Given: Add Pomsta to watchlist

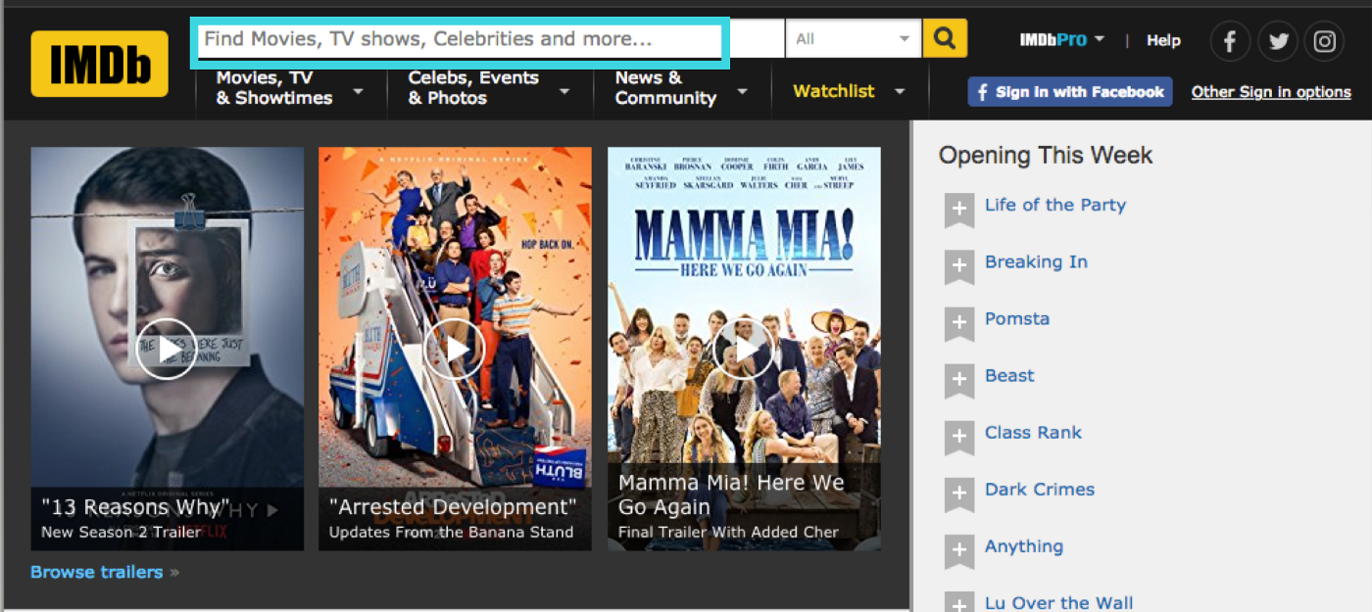Looking at the screenshot, I should click(x=959, y=323).
